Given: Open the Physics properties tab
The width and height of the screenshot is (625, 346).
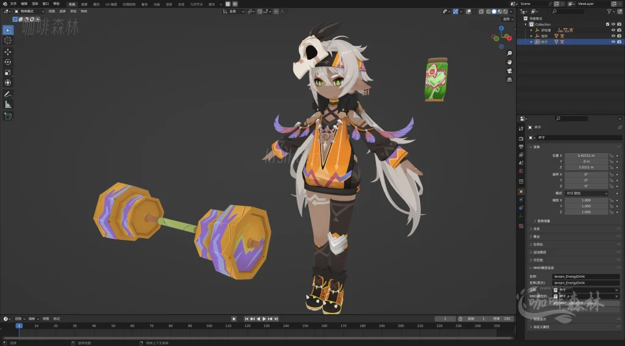Looking at the screenshot, I should coord(521,200).
